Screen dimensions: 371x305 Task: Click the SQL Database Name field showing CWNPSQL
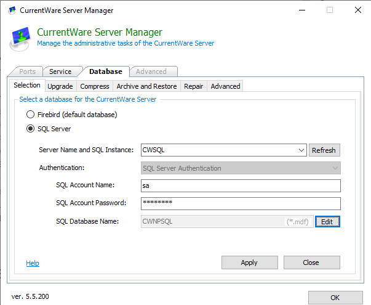(227, 222)
